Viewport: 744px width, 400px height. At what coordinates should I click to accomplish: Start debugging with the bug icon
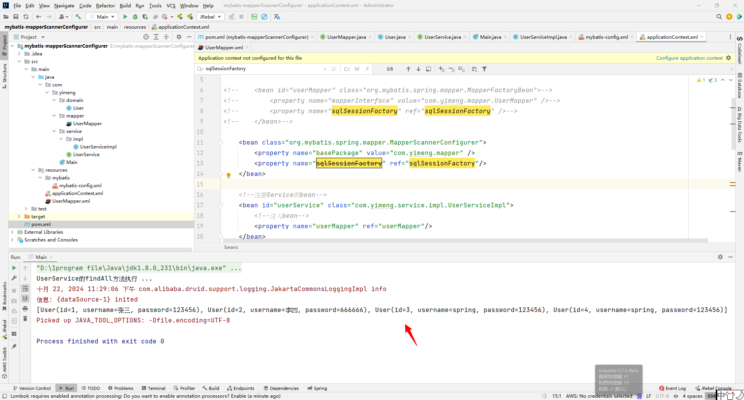coord(135,17)
